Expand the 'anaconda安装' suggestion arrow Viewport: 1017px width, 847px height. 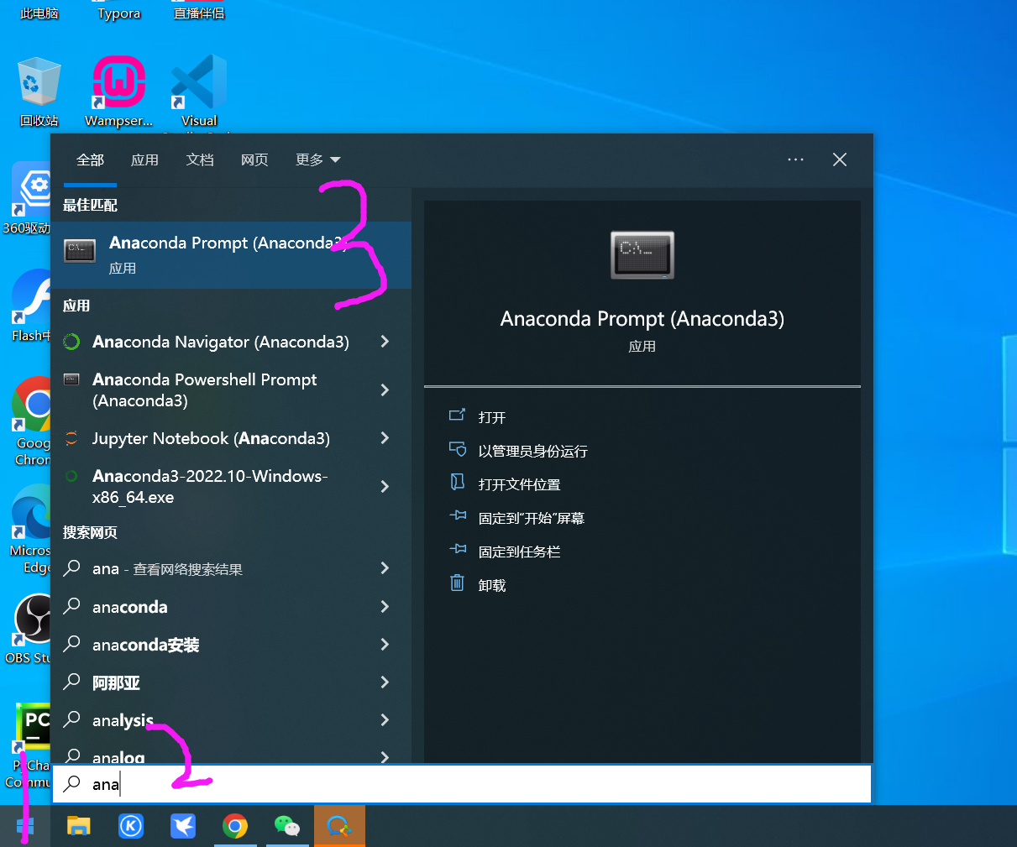[385, 644]
